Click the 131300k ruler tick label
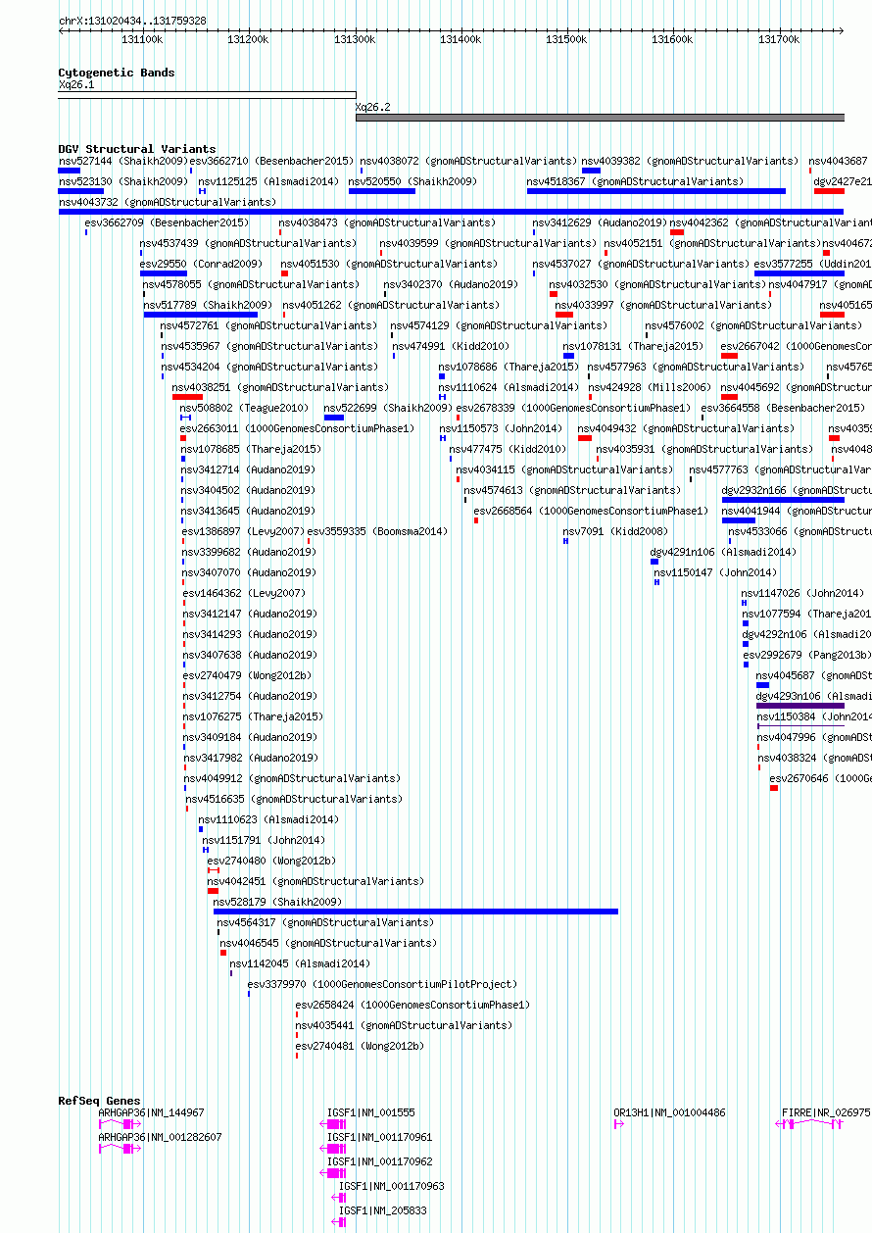Screen dimensions: 872x1233 pyautogui.click(x=354, y=39)
